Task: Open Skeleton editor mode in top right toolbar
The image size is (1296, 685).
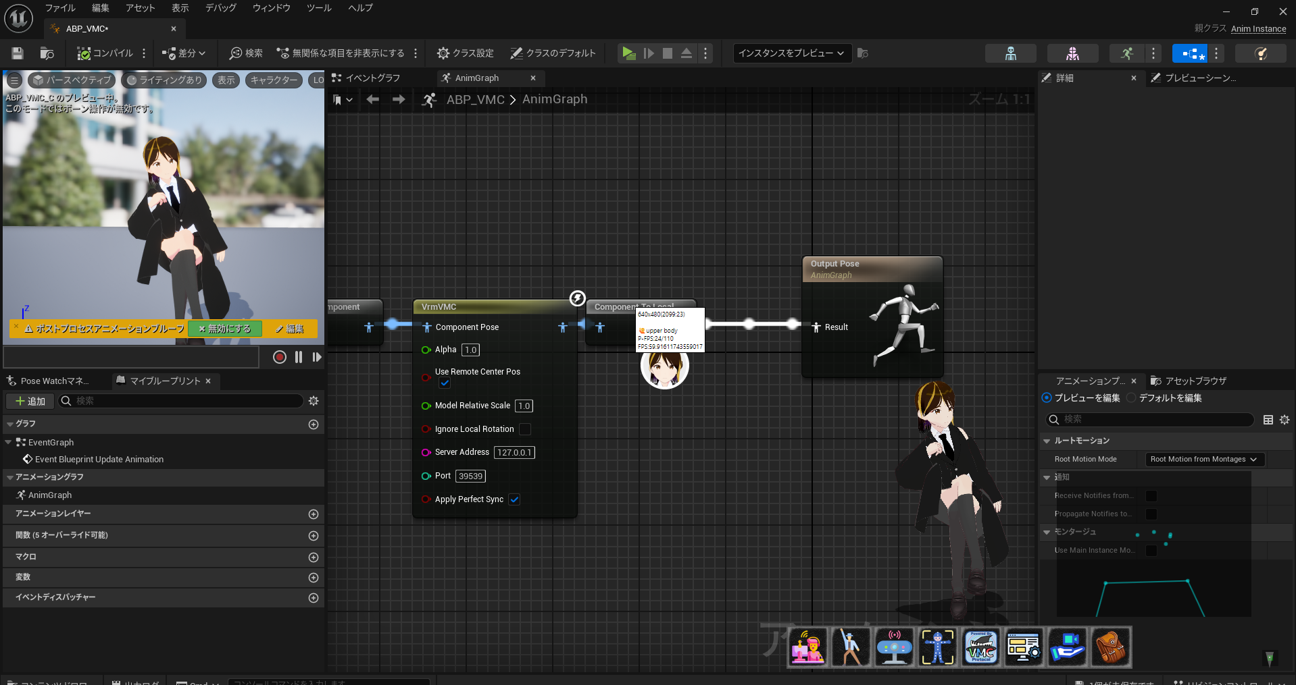Action: tap(1011, 53)
